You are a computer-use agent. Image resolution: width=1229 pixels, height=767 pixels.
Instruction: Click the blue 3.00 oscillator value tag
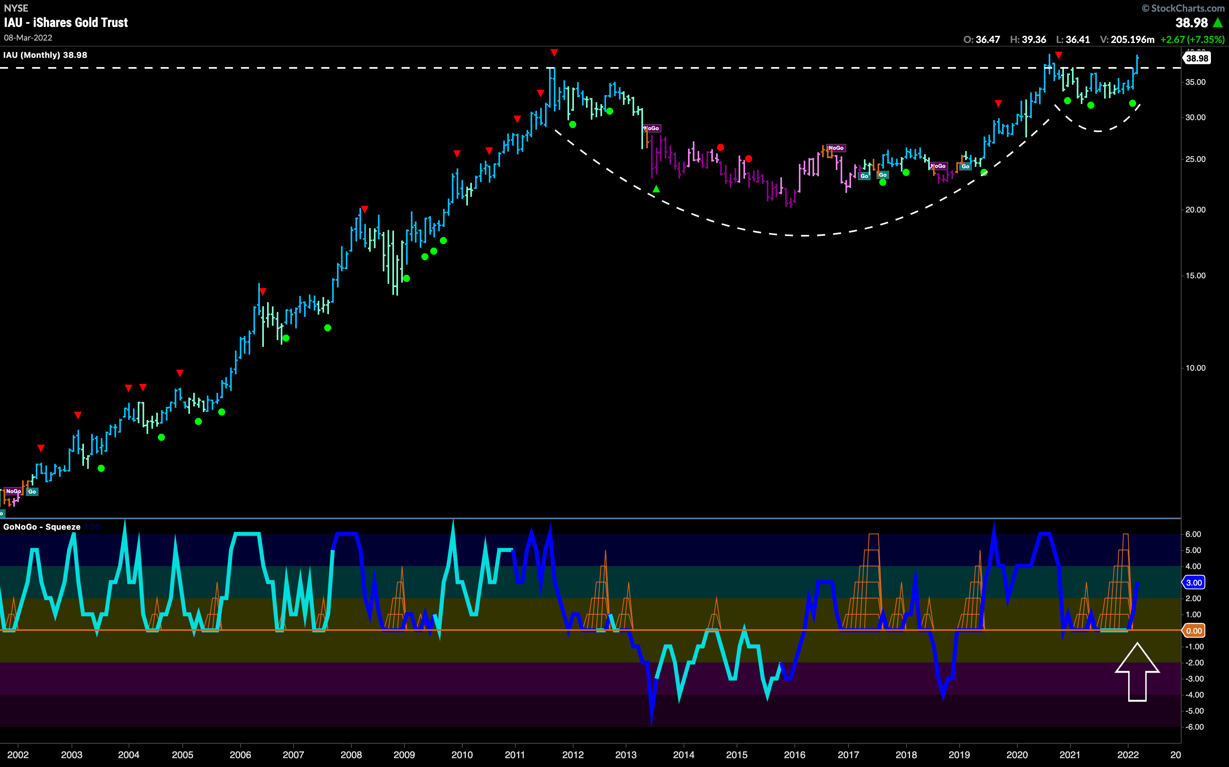(x=1194, y=582)
